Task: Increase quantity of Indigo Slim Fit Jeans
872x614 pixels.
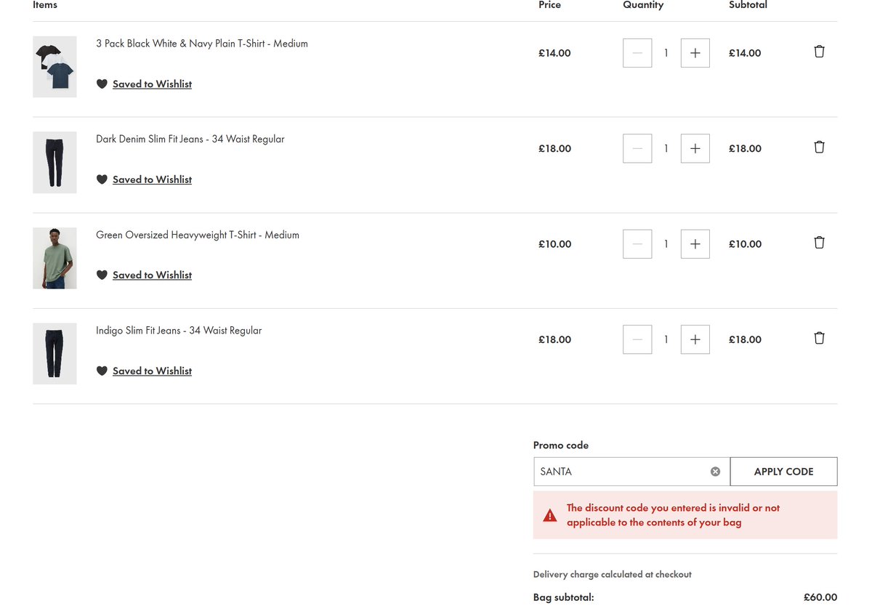Action: 695,339
